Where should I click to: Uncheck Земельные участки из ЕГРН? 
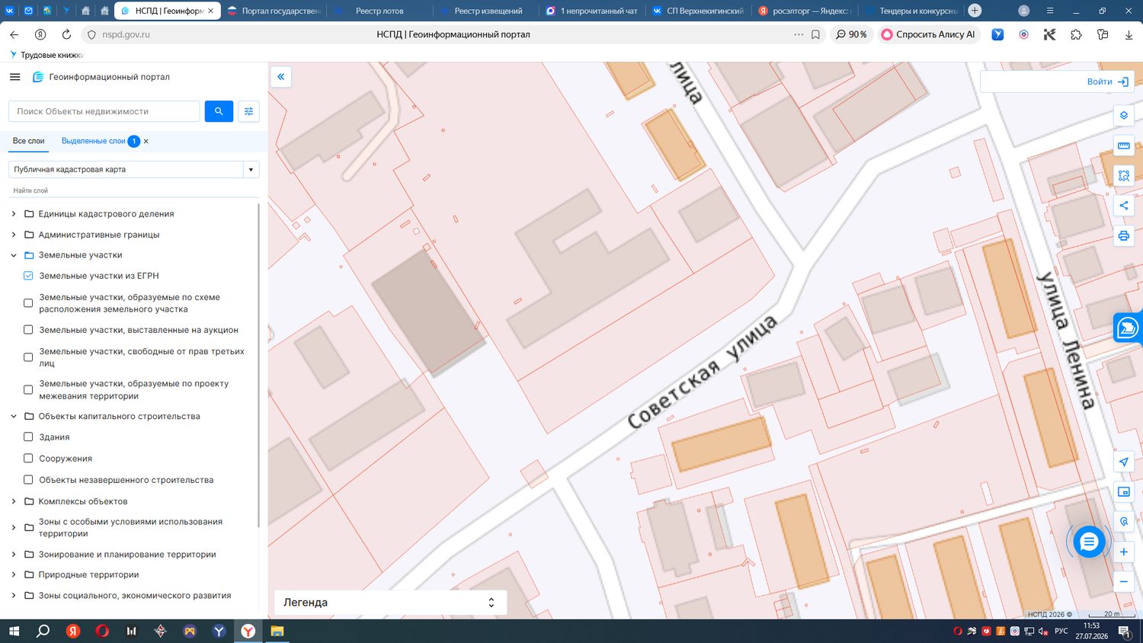(28, 276)
